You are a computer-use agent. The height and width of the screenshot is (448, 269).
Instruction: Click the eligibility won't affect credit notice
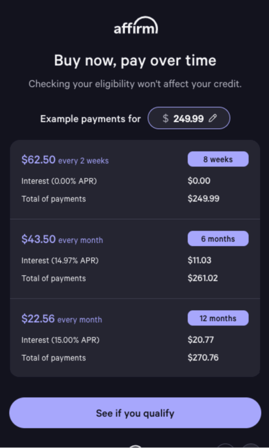pos(135,84)
